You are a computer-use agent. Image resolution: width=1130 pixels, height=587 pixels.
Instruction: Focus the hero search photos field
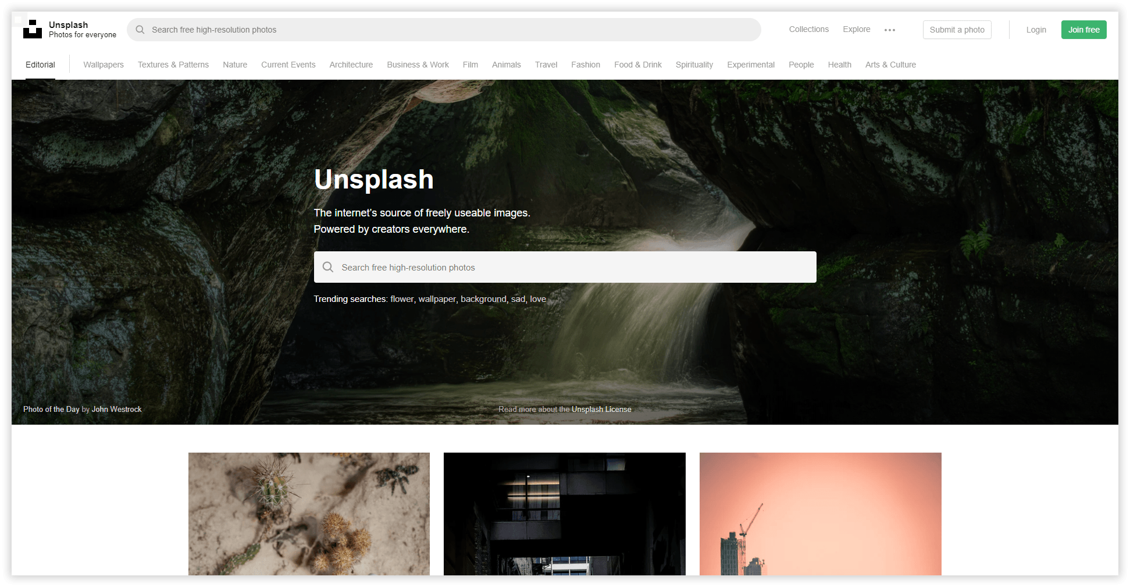(x=565, y=267)
